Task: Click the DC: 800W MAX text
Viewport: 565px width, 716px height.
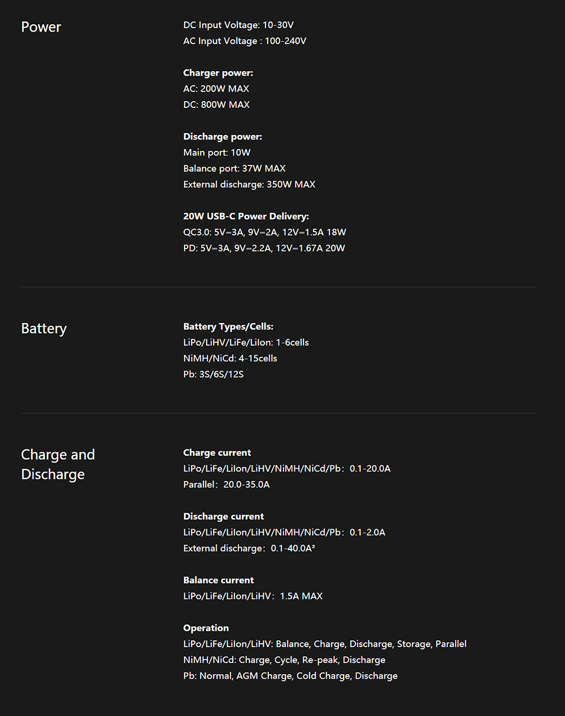Action: [x=216, y=104]
